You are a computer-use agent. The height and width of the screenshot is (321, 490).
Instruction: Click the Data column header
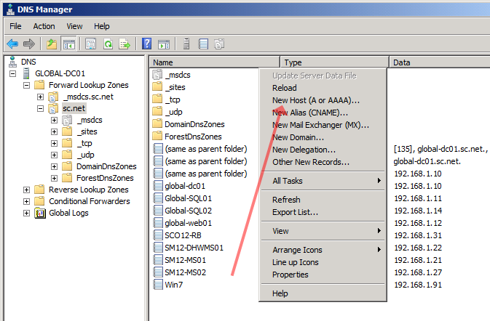point(437,62)
